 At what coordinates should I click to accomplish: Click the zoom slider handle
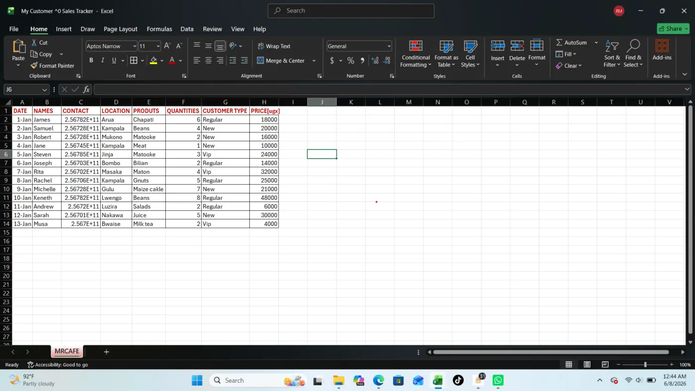pos(645,365)
